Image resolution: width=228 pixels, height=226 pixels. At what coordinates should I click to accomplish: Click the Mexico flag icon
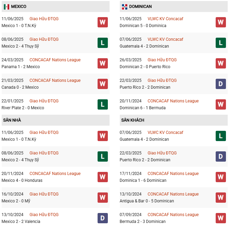point(6,7)
